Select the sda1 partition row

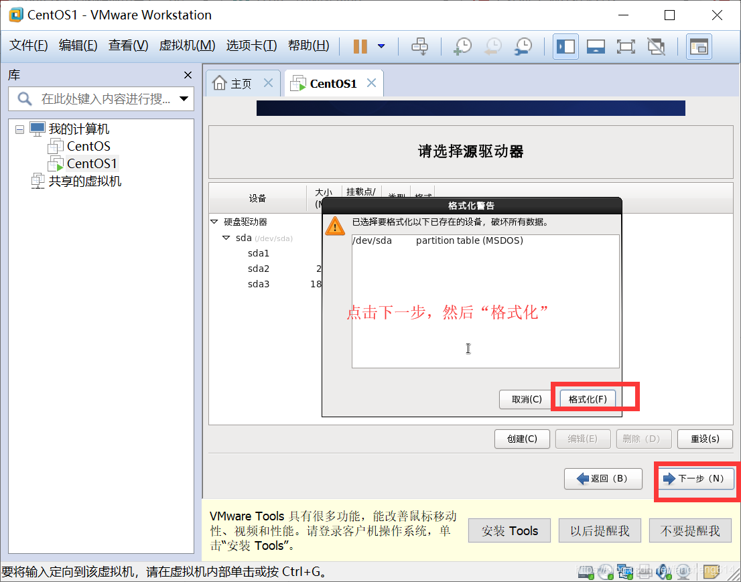[x=259, y=254]
